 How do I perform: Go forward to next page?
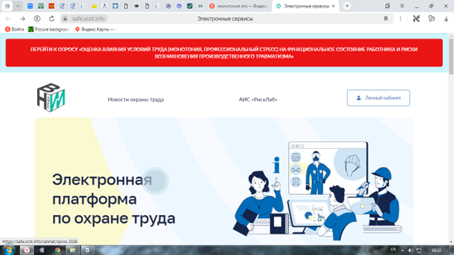pyautogui.click(x=23, y=19)
